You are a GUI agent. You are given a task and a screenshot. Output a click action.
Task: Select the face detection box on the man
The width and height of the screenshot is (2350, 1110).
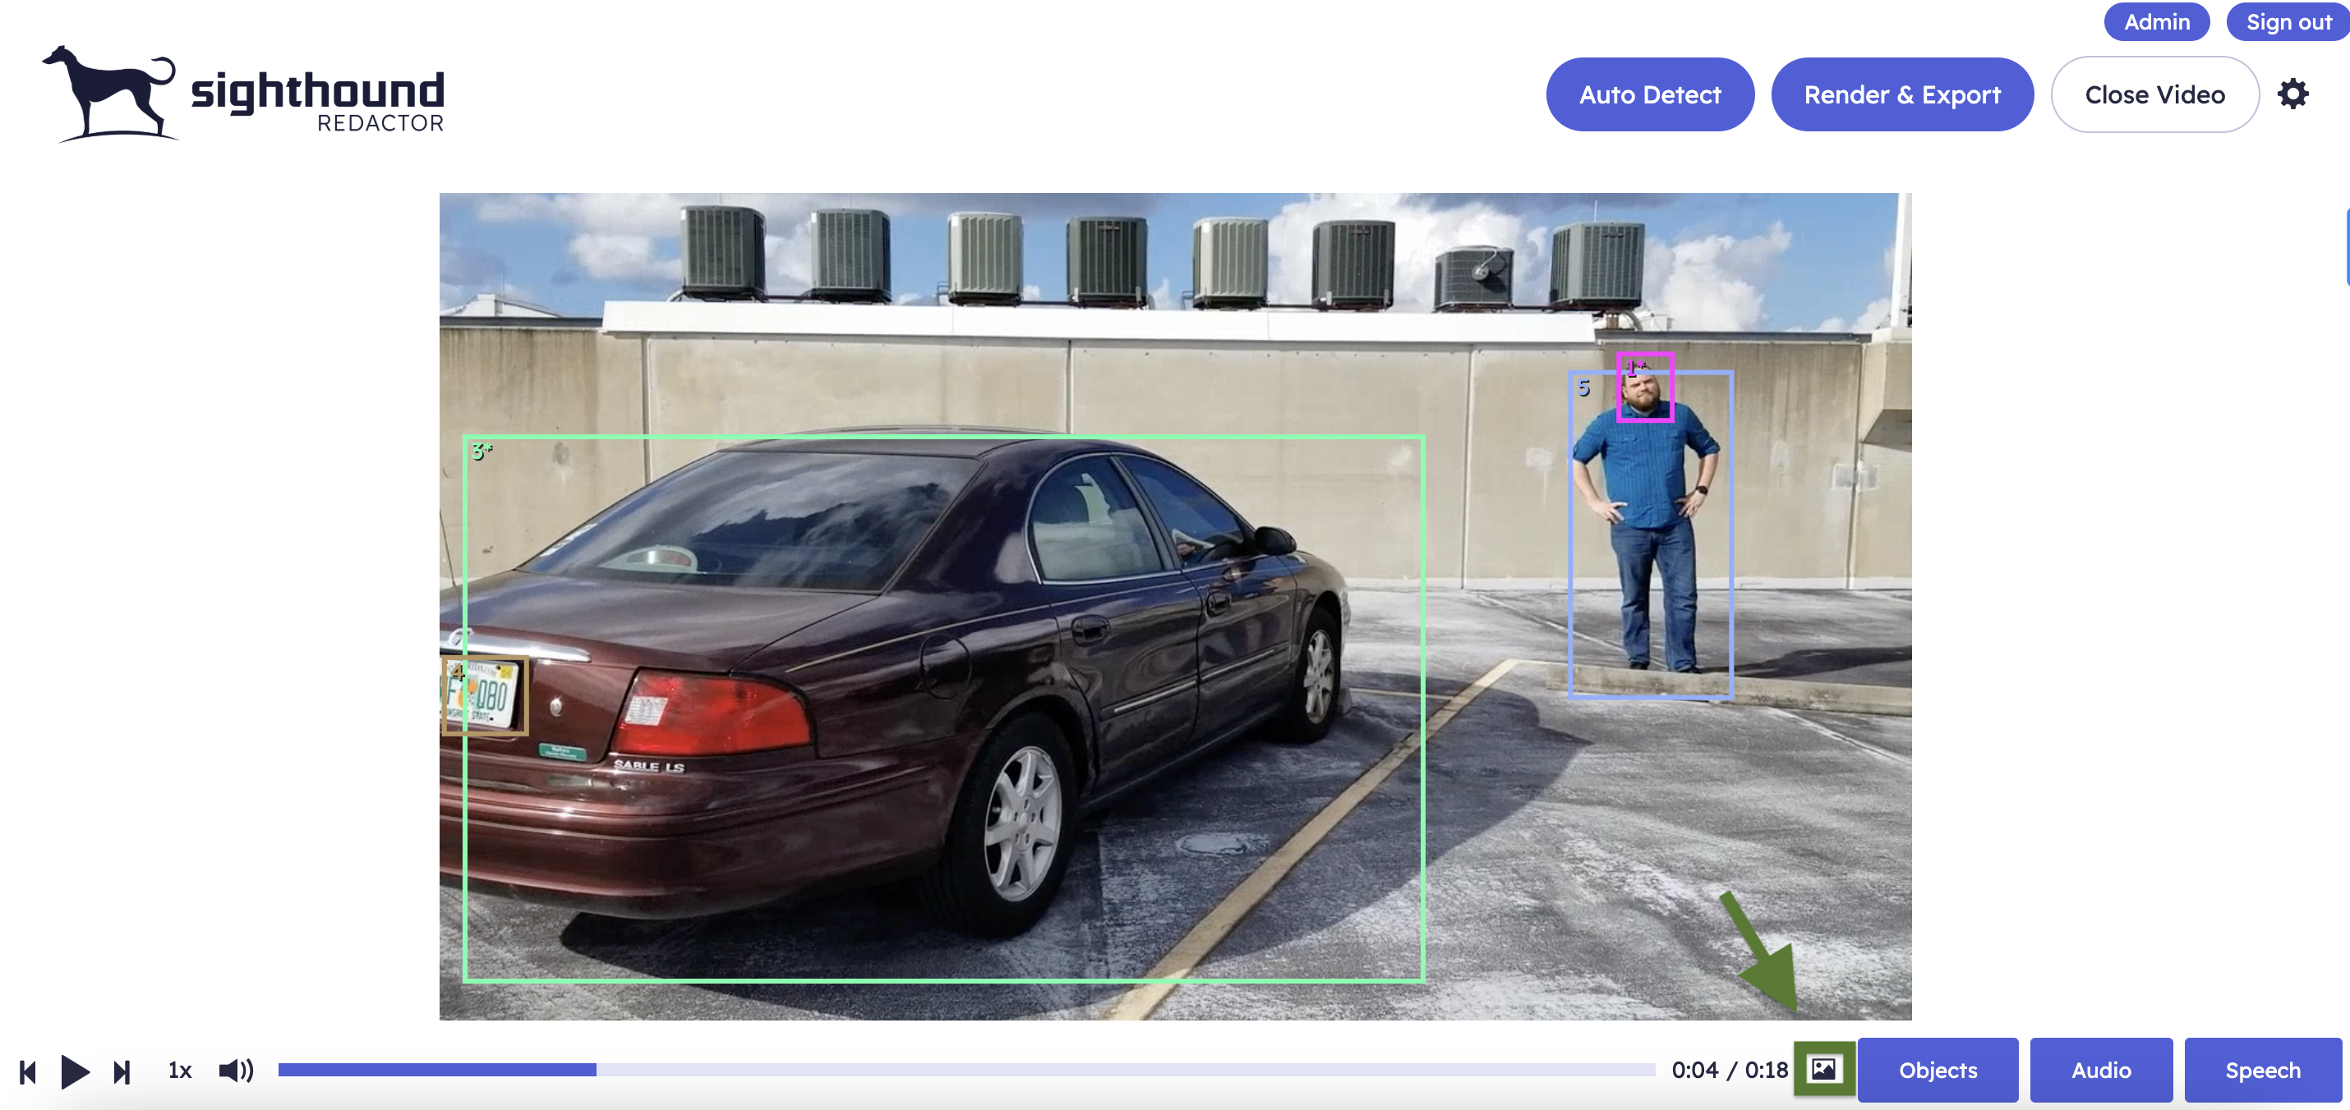point(1644,390)
